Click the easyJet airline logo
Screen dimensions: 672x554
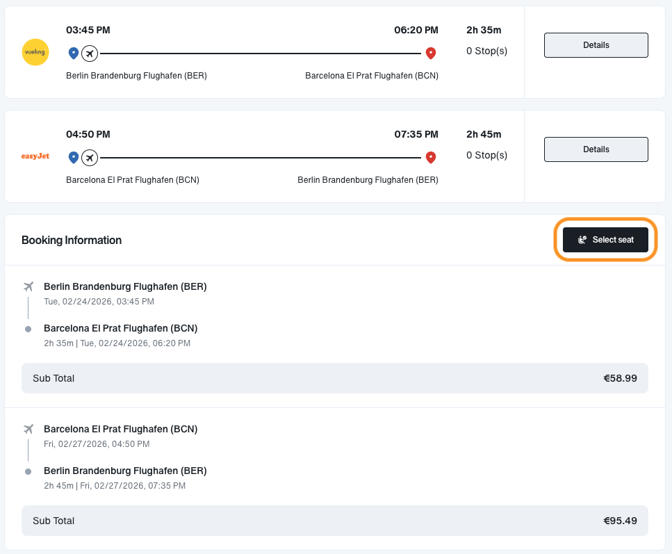point(35,156)
